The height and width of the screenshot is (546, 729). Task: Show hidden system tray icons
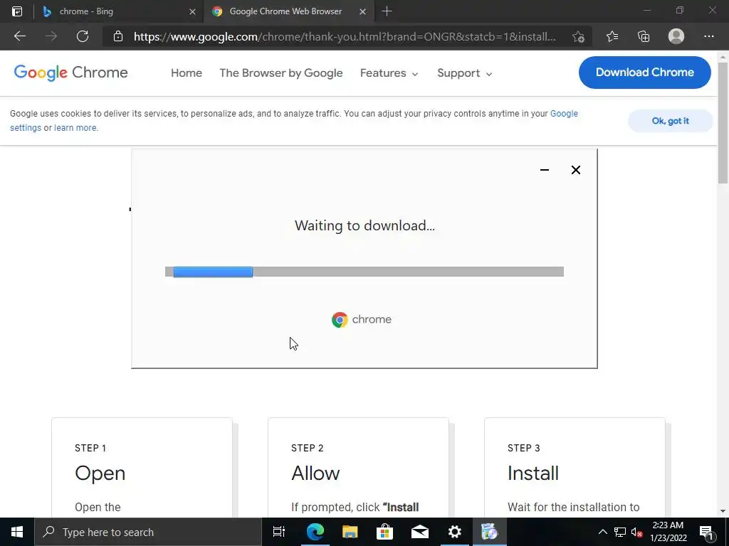tap(602, 532)
